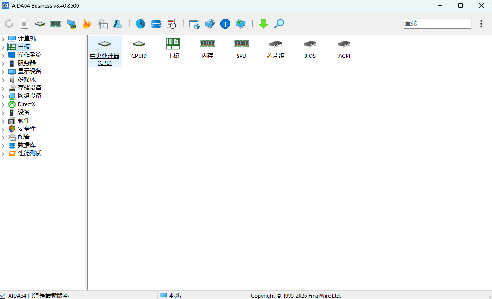Click the magnifying glass search icon
This screenshot has width=492, height=299.
pos(279,24)
